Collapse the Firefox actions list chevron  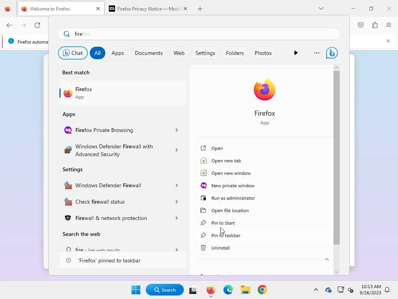click(327, 259)
